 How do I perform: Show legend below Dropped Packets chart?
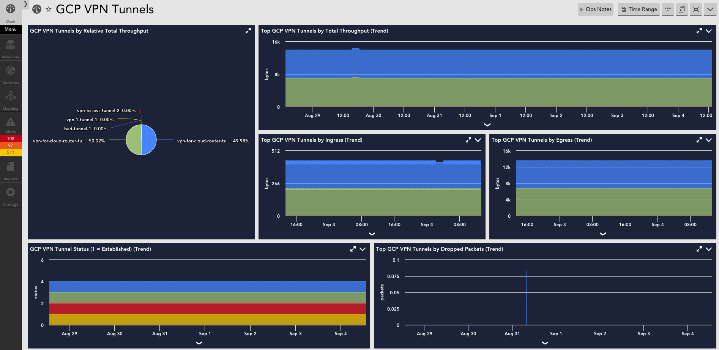545,343
